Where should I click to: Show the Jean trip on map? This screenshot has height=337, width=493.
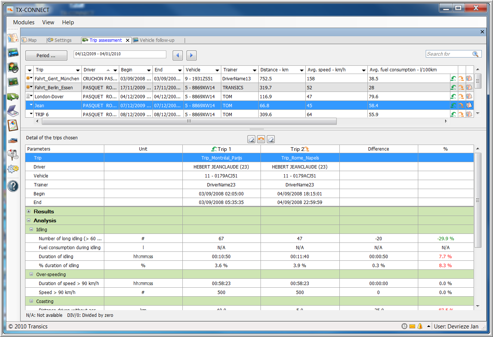coord(469,105)
